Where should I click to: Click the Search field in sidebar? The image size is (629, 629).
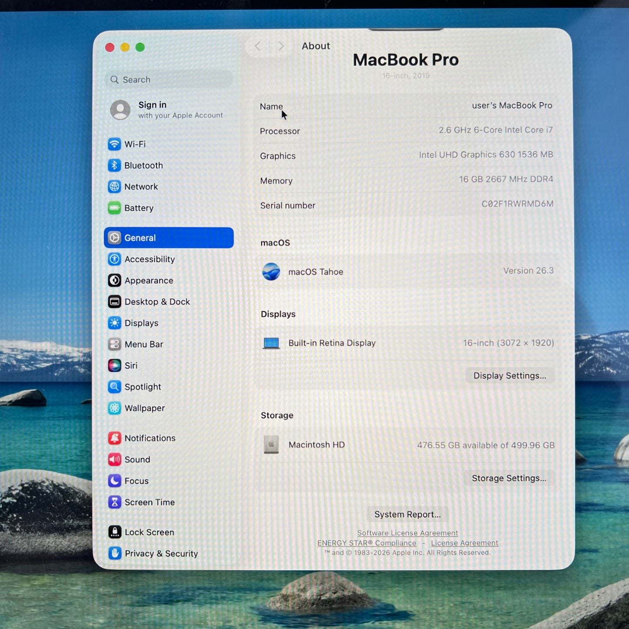[169, 80]
